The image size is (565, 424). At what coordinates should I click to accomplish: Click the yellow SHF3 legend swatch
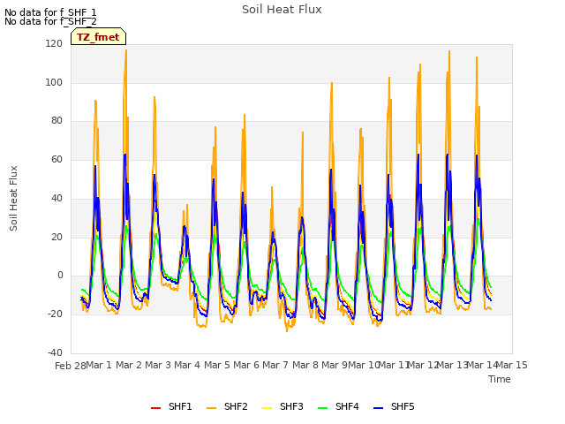267,408
